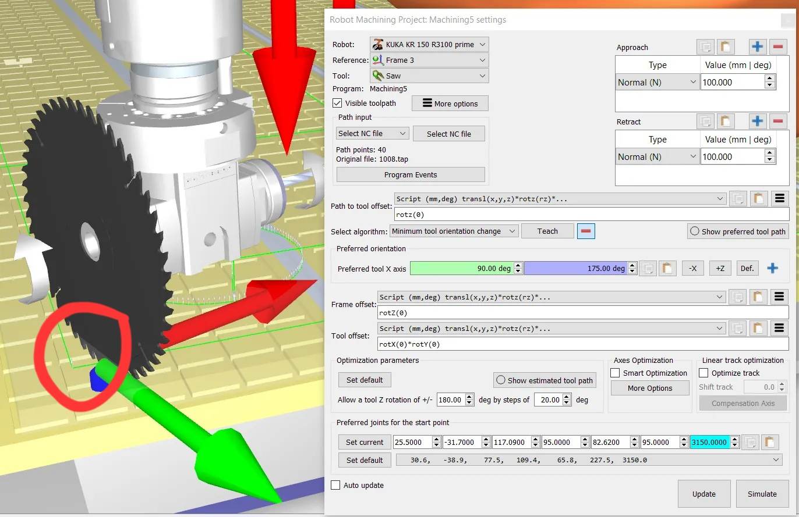Toggle the Visible toolpath checkbox
799x517 pixels.
point(337,103)
